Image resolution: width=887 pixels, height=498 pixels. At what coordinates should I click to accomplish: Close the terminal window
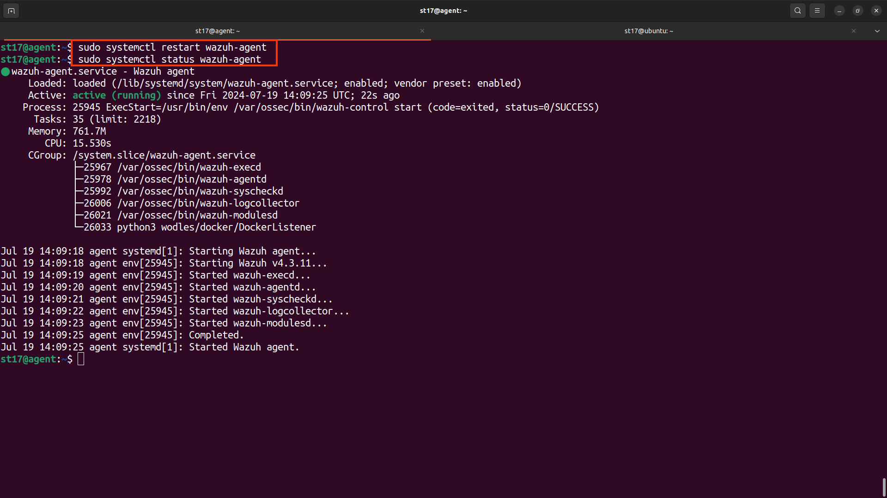point(876,11)
